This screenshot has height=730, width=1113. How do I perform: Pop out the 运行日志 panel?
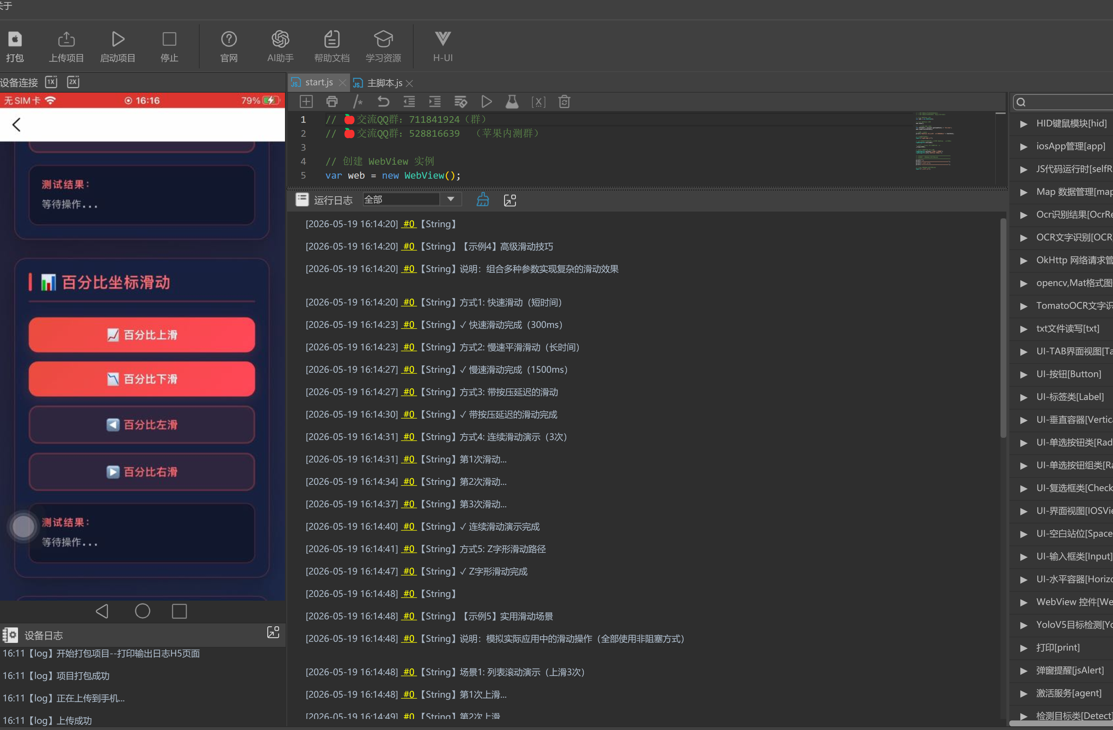tap(510, 200)
